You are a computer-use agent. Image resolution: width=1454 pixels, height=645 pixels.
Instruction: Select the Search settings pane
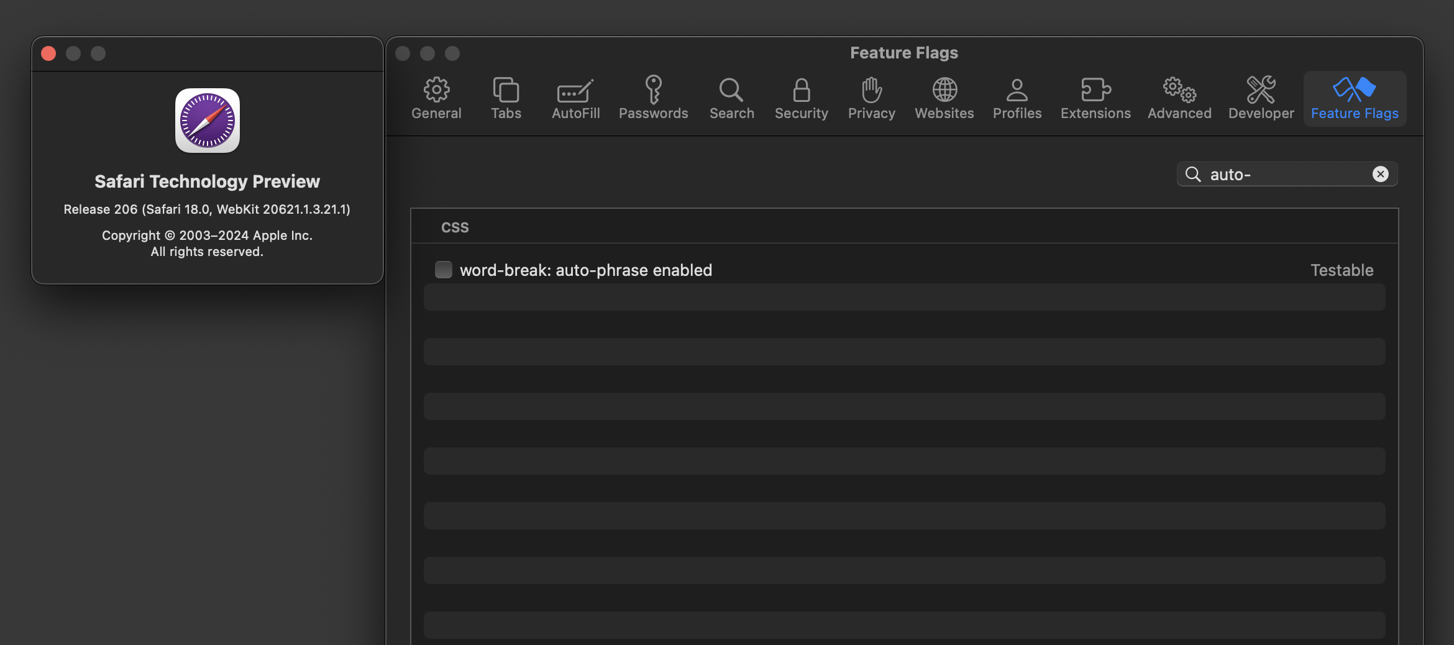(x=731, y=99)
